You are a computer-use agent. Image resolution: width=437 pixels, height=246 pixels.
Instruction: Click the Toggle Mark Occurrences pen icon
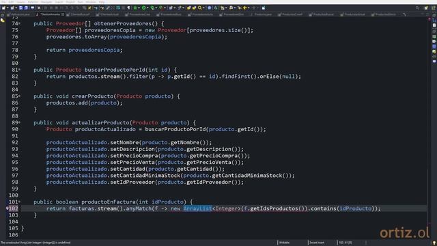tap(108, 8)
